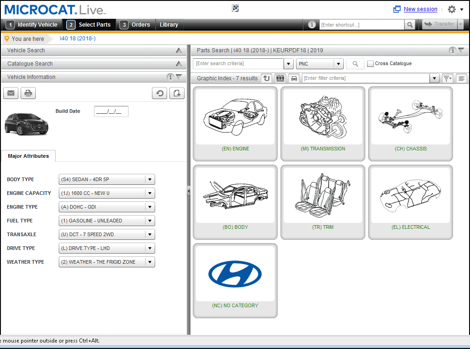The height and width of the screenshot is (349, 470).
Task: Click the search magnifier in Parts Search
Action: point(355,63)
